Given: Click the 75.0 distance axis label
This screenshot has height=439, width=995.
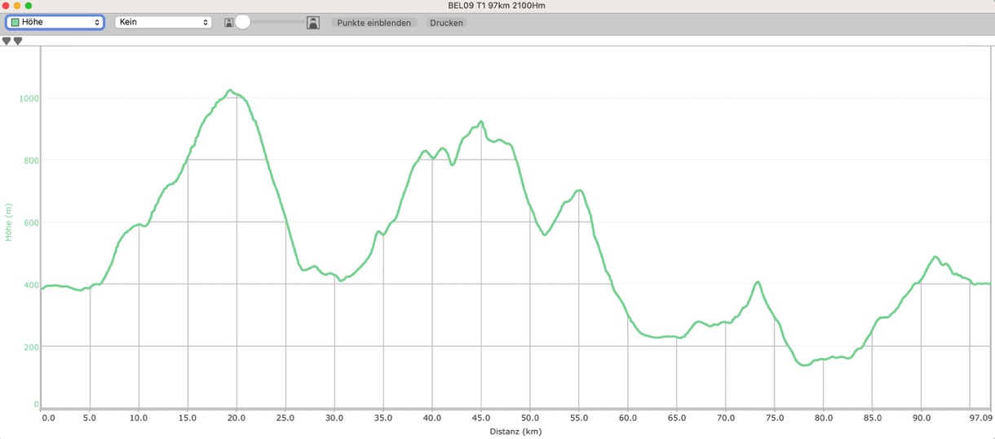Looking at the screenshot, I should coord(775,418).
